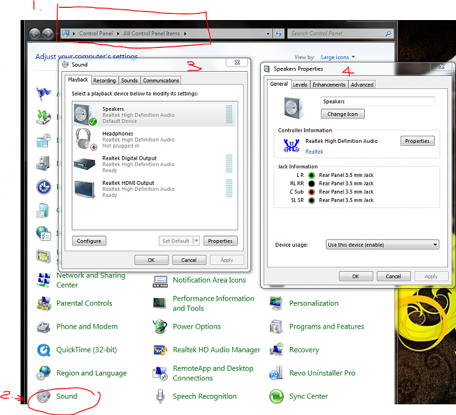Open the Device usage dropdown
Screen dimensions: 456x415
coord(382,245)
